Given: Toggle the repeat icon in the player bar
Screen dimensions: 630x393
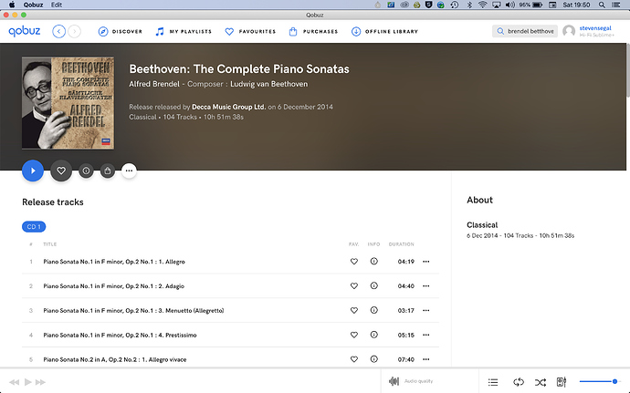Looking at the screenshot, I should pos(519,382).
